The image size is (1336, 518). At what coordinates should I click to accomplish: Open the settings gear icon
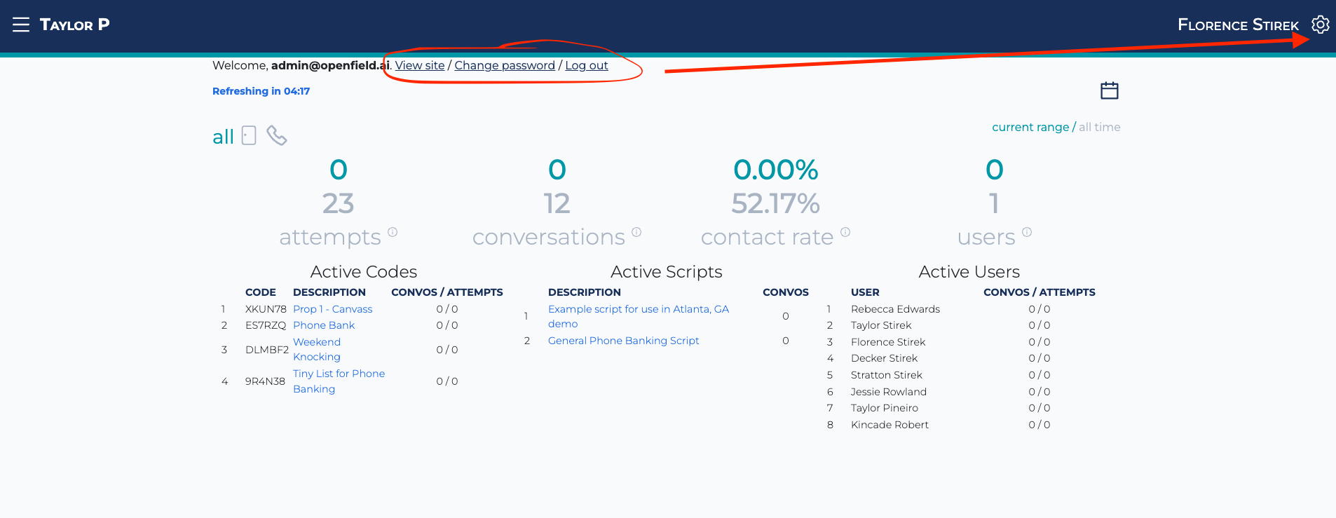1320,25
